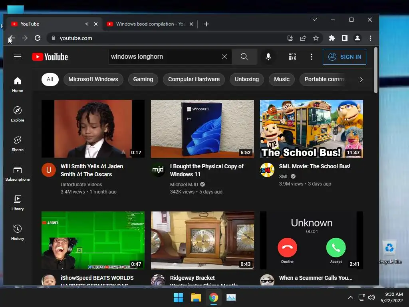Open File Explorer from the taskbar
The width and height of the screenshot is (409, 307).
point(196,297)
